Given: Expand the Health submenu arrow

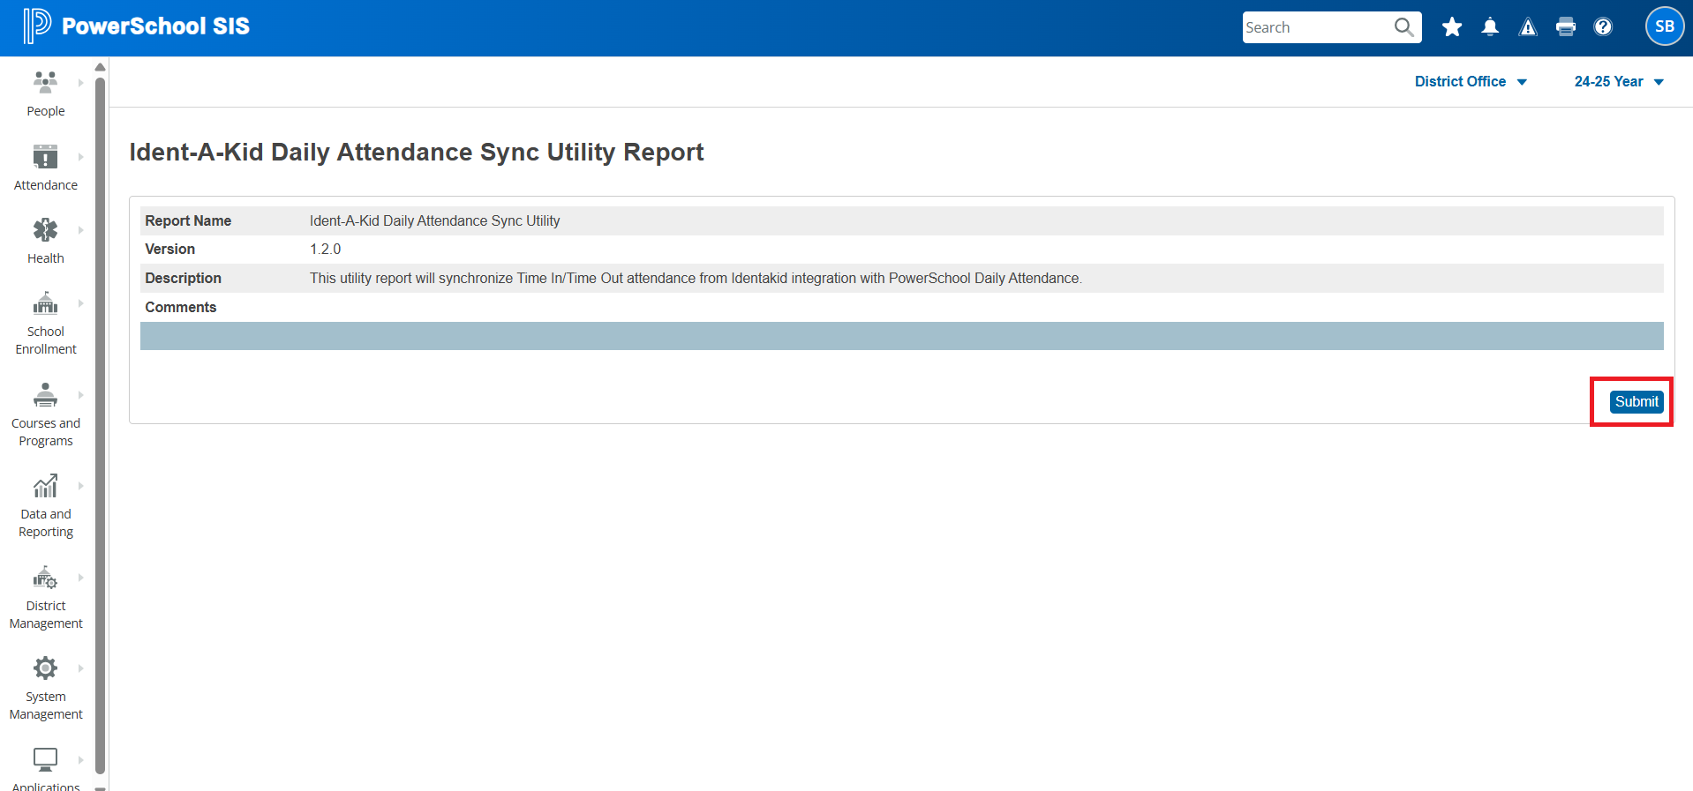Looking at the screenshot, I should pyautogui.click(x=80, y=230).
